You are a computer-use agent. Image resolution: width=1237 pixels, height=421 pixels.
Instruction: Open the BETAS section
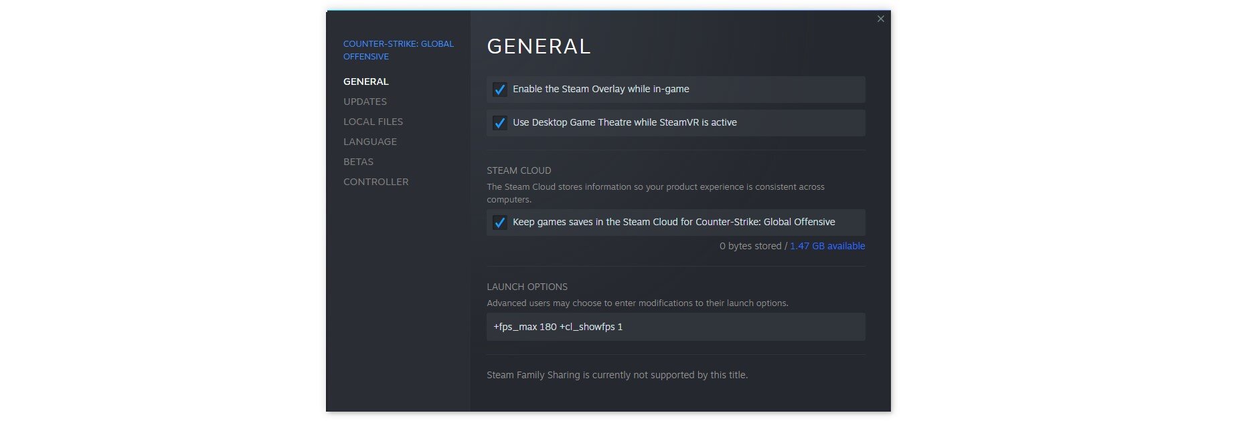tap(358, 162)
